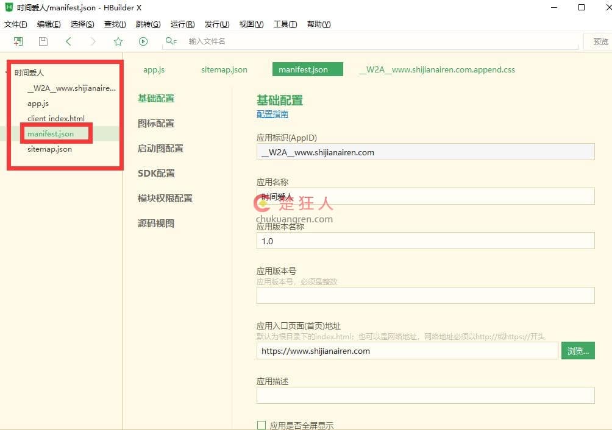The height and width of the screenshot is (430, 612).
Task: Click the save file icon
Action: (43, 41)
